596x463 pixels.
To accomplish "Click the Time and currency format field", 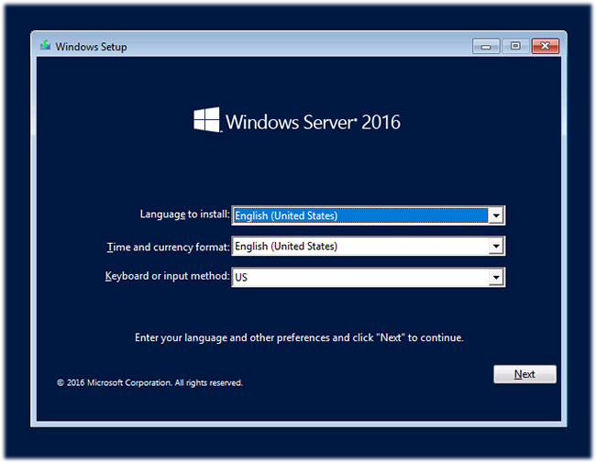I will point(368,246).
